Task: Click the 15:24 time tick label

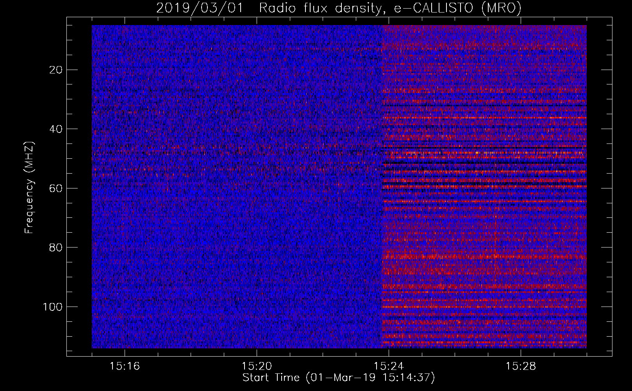Action: (x=389, y=366)
